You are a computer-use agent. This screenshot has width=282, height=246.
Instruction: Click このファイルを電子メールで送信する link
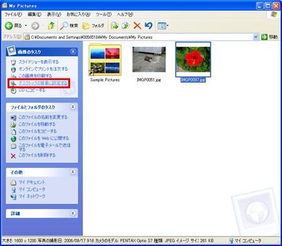click(x=44, y=147)
